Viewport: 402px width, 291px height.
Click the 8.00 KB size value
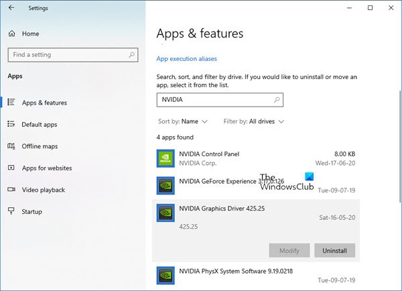coord(344,154)
